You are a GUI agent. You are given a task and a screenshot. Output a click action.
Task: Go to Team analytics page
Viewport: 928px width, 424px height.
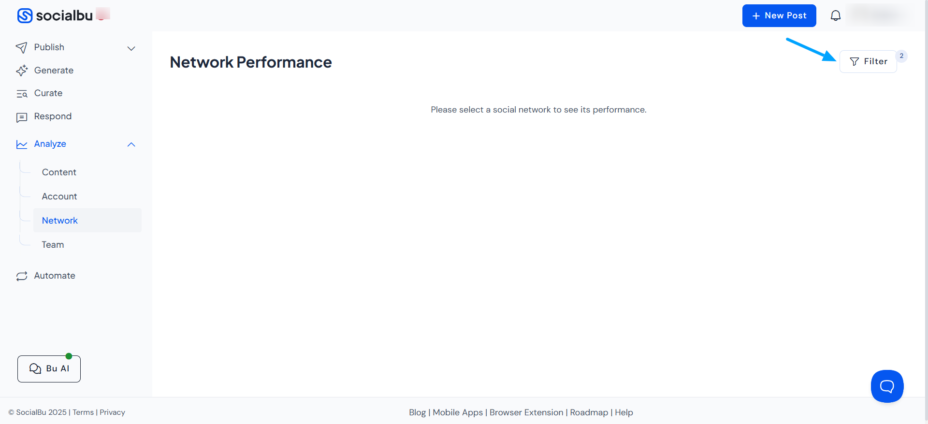click(x=53, y=245)
